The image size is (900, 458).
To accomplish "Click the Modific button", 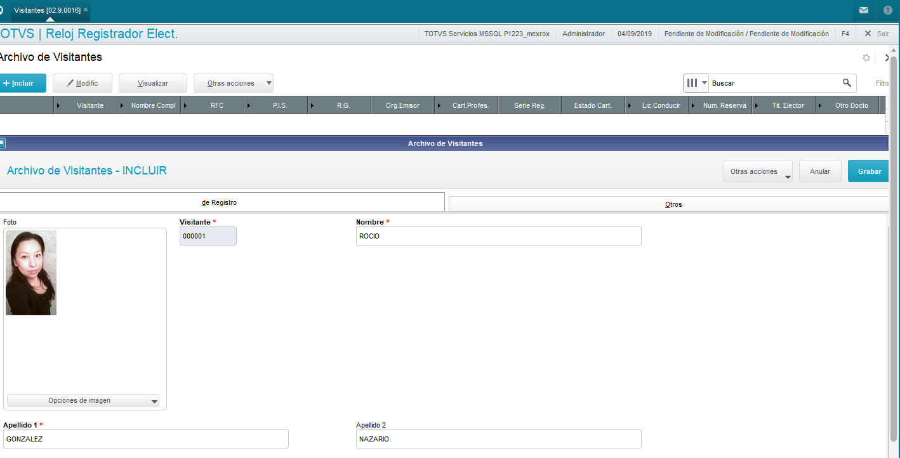I will click(83, 83).
